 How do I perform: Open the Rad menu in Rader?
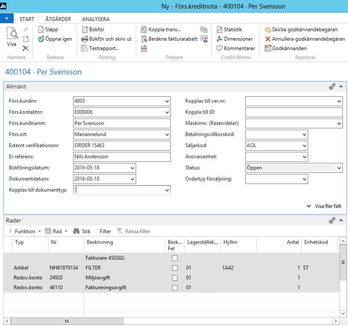tap(57, 231)
